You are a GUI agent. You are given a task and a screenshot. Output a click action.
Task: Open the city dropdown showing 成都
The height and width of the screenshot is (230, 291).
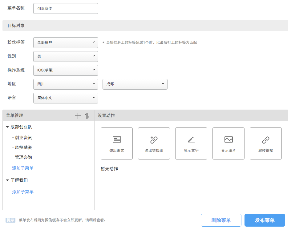[135, 84]
